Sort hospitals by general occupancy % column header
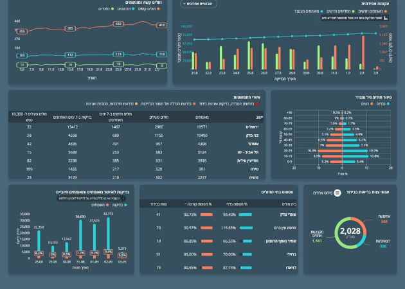The image size is (405, 289). 237,204
